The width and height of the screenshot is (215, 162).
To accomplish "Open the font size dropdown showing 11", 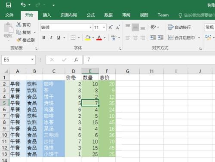I will coord(104,27).
